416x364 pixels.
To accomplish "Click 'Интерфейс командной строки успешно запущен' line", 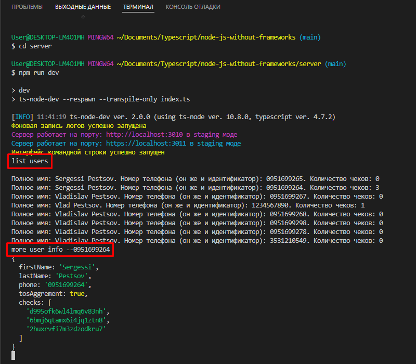I will [88, 152].
